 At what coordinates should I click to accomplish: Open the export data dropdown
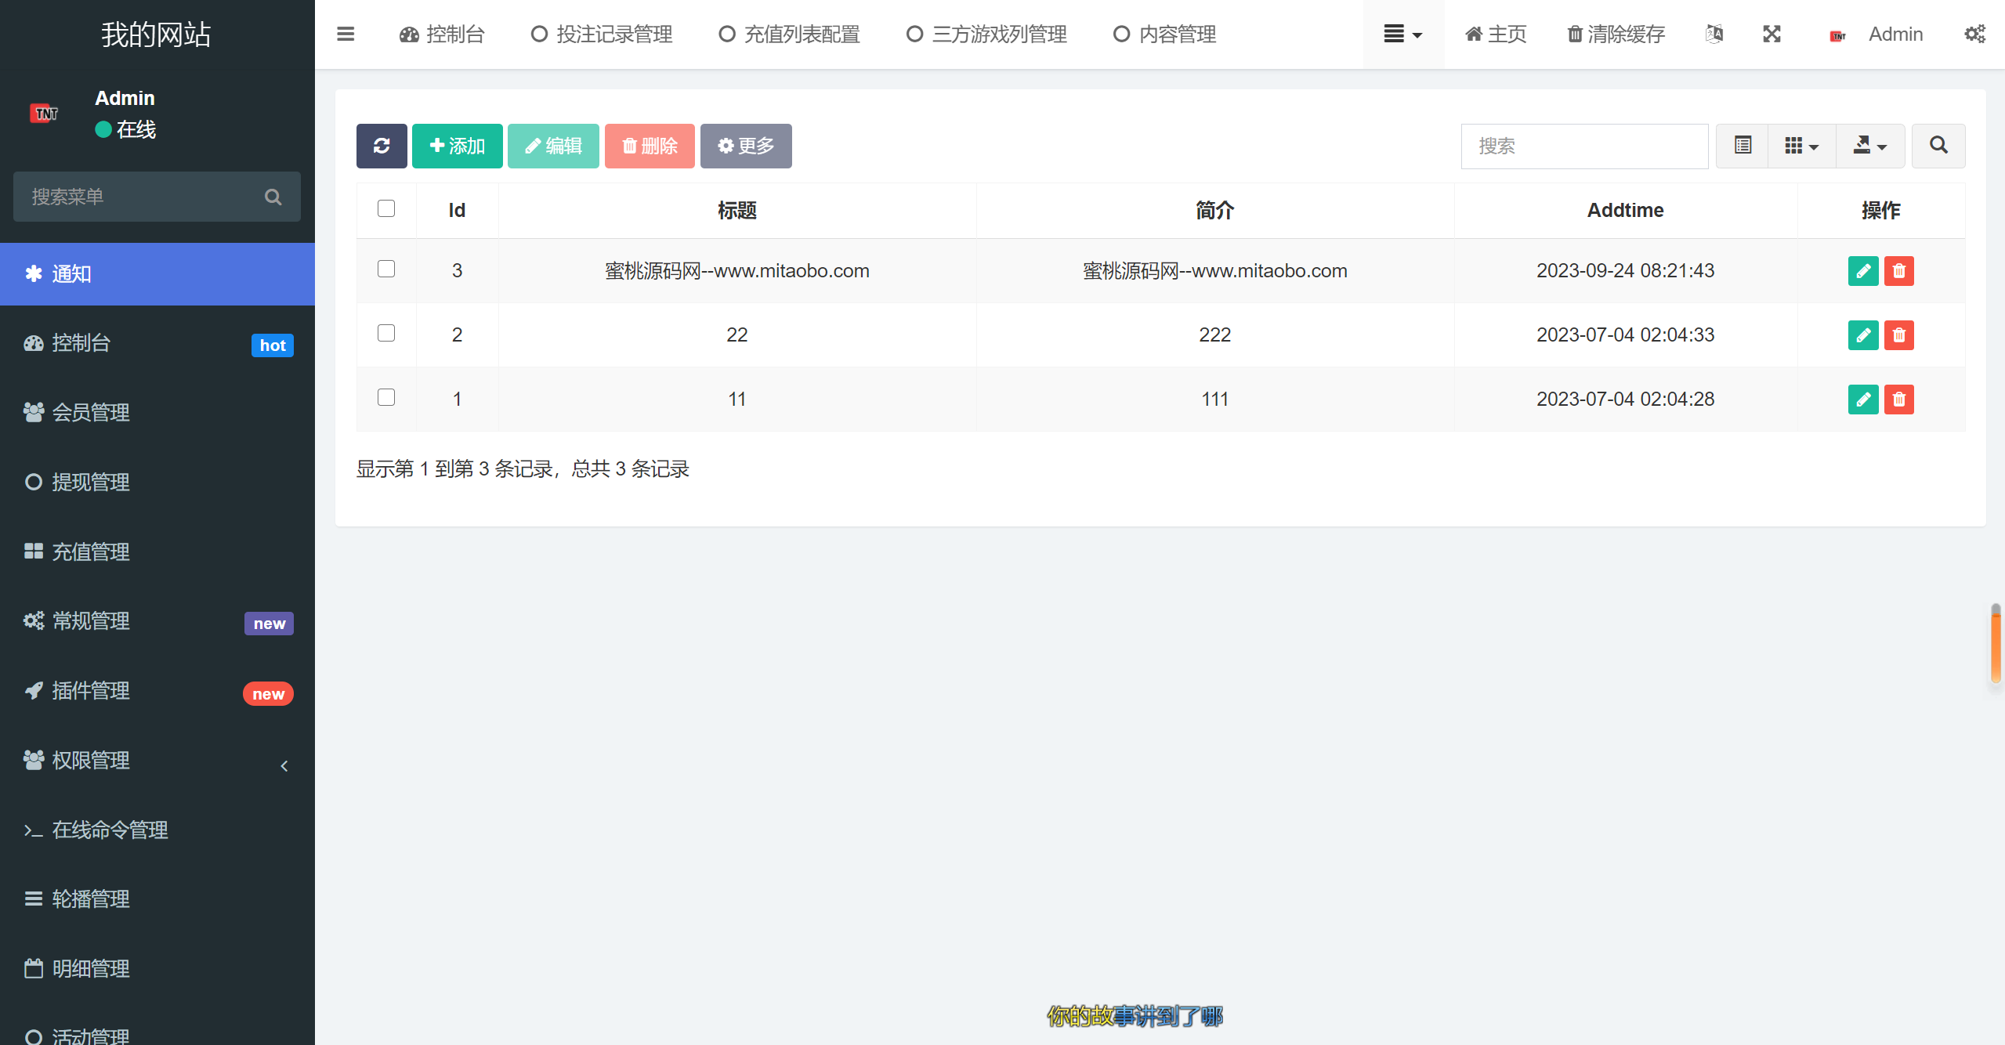point(1870,146)
